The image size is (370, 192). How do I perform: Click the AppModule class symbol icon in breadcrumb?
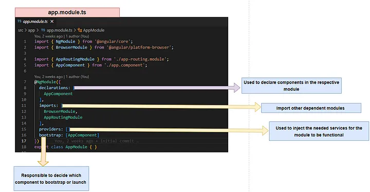80,30
